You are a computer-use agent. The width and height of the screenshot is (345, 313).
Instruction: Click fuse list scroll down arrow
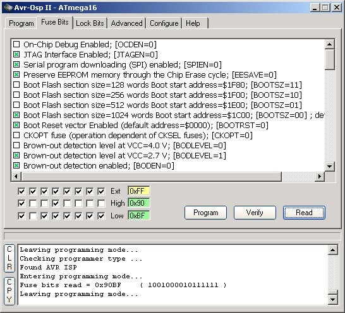click(x=330, y=167)
